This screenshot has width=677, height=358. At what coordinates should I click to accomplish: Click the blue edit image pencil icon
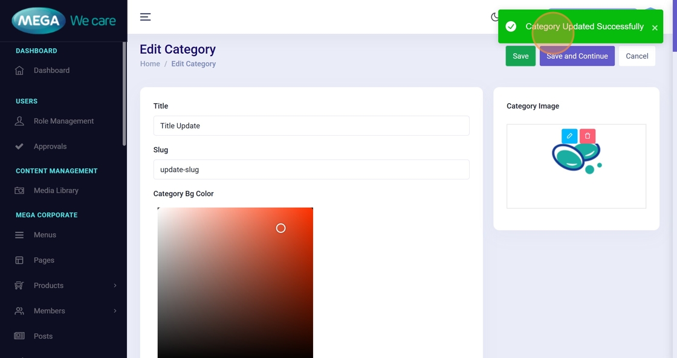[569, 136]
